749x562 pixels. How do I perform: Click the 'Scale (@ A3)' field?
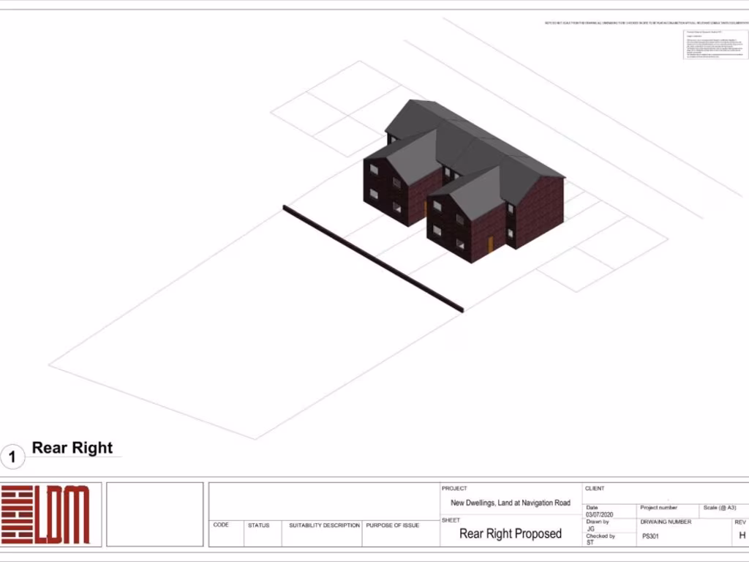click(720, 508)
